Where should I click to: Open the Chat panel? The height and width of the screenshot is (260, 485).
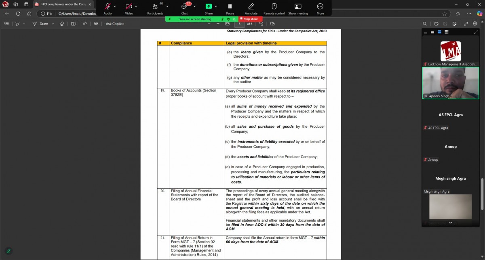point(184,8)
